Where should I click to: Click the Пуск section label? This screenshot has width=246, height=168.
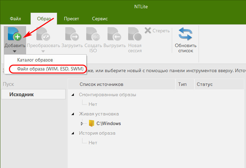8,84
